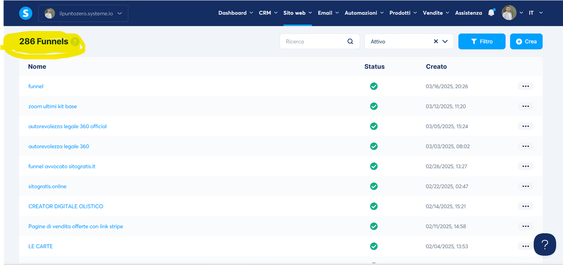Expand the ilpuntozero.systeme.io account selector
Screen dimensions: 563x265
click(x=83, y=13)
